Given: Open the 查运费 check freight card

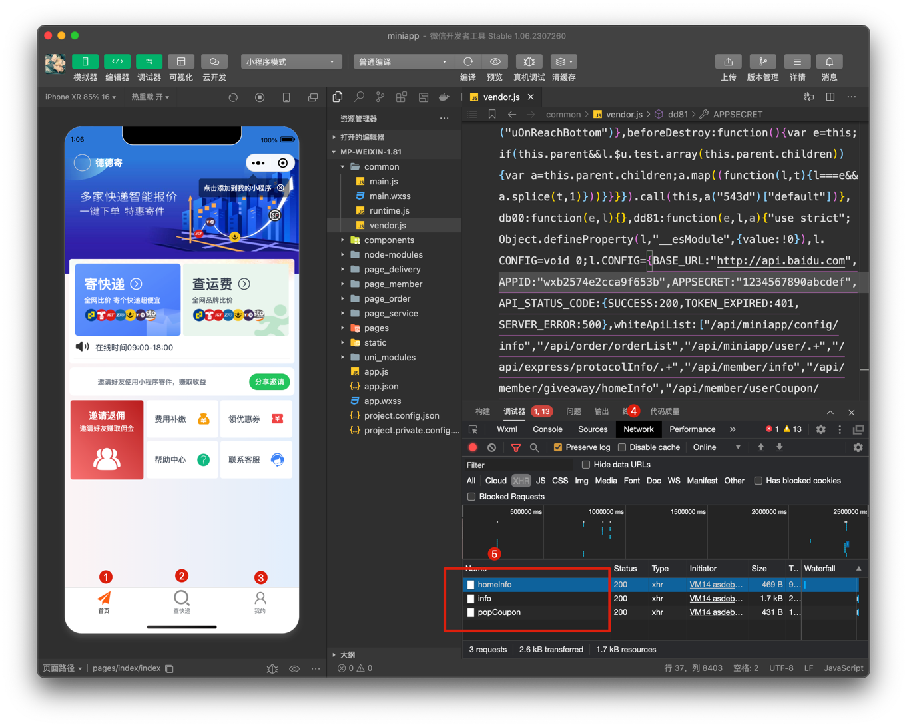Looking at the screenshot, I should pyautogui.click(x=238, y=300).
